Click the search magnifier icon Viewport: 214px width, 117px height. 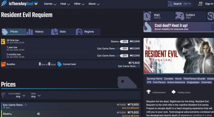pyautogui.click(x=170, y=4)
